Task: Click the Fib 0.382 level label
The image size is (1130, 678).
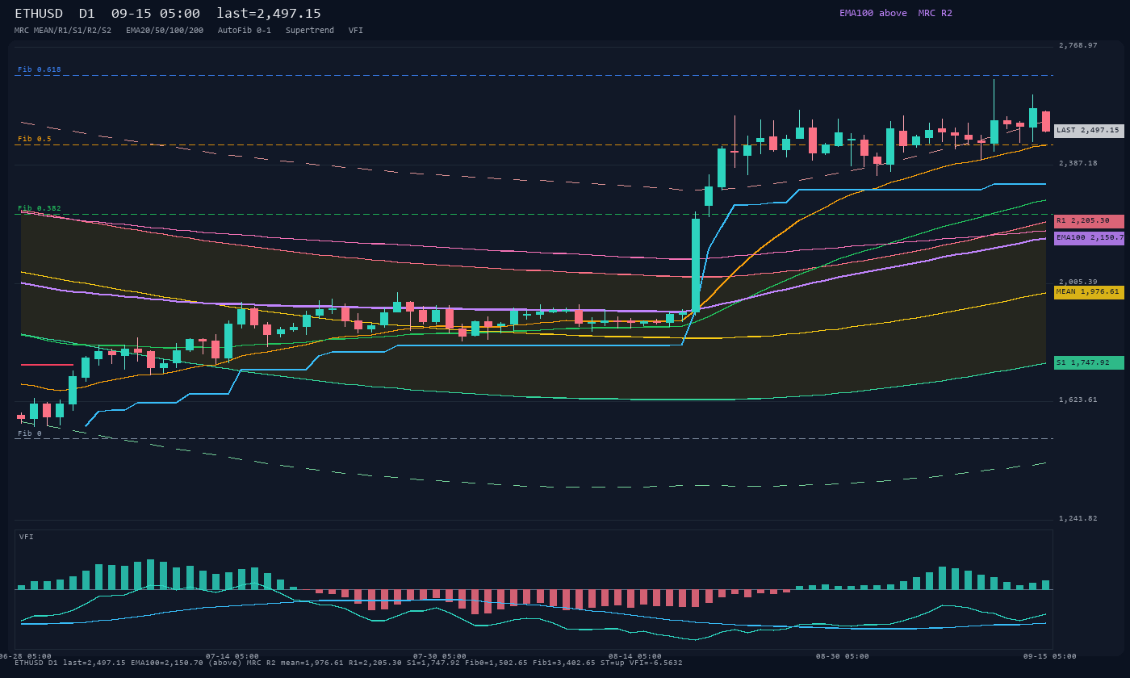Action: pos(40,208)
